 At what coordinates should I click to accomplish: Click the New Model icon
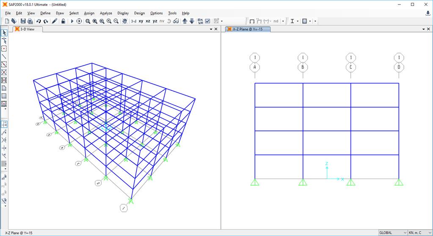7,21
